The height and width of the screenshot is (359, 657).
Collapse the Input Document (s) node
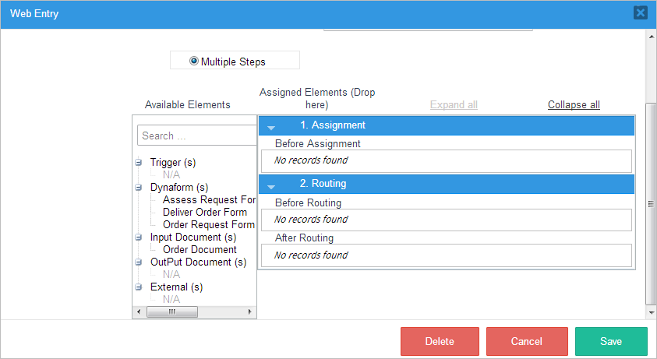139,238
